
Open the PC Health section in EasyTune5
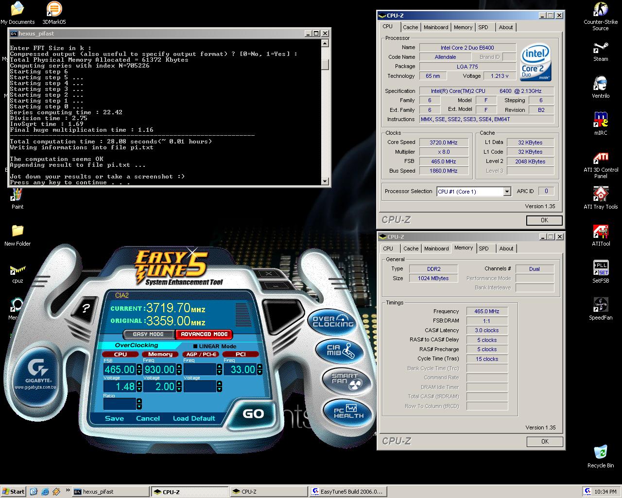pos(348,412)
